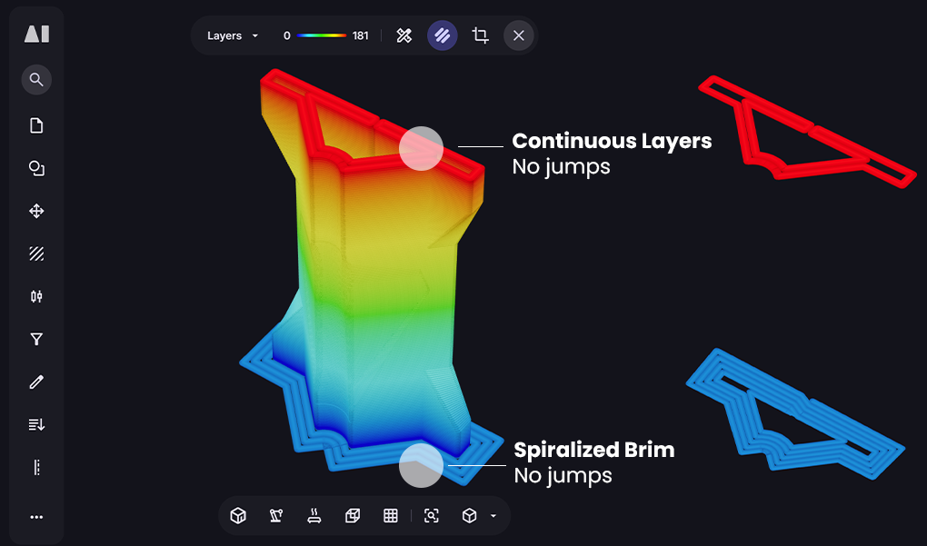This screenshot has height=546, width=927.
Task: Click the crop tool in top toolbar
Action: point(480,35)
